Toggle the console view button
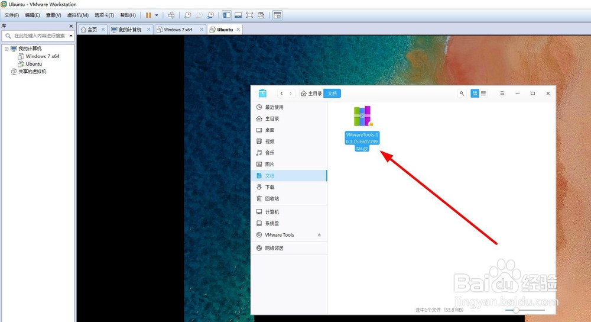591x322 pixels. pyautogui.click(x=277, y=15)
